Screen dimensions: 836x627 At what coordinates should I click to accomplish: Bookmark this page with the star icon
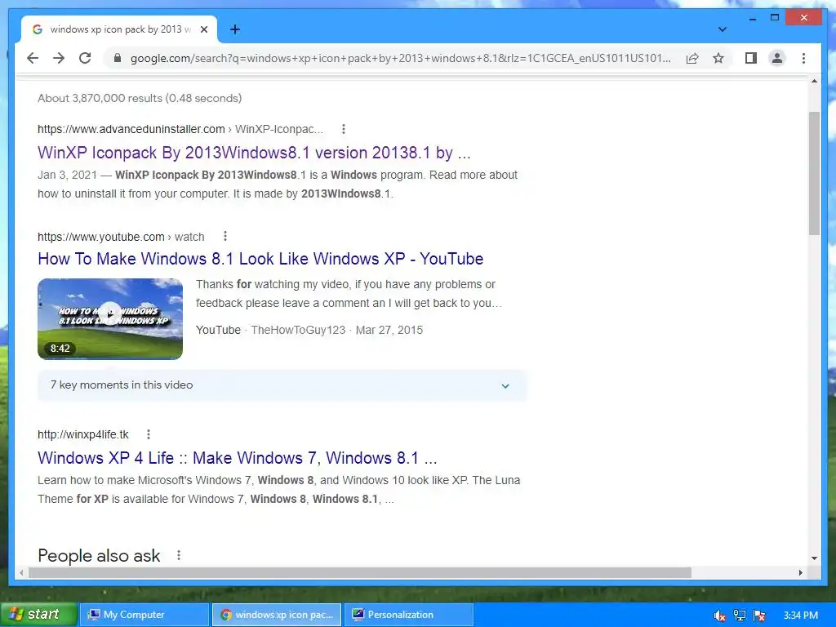click(718, 58)
